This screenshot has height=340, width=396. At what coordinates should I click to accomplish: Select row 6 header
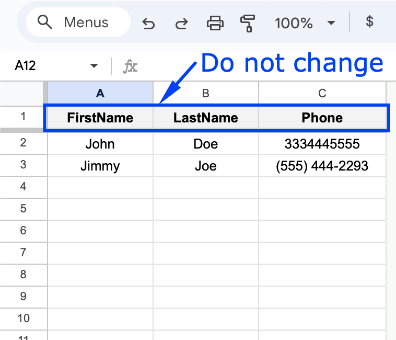23,231
